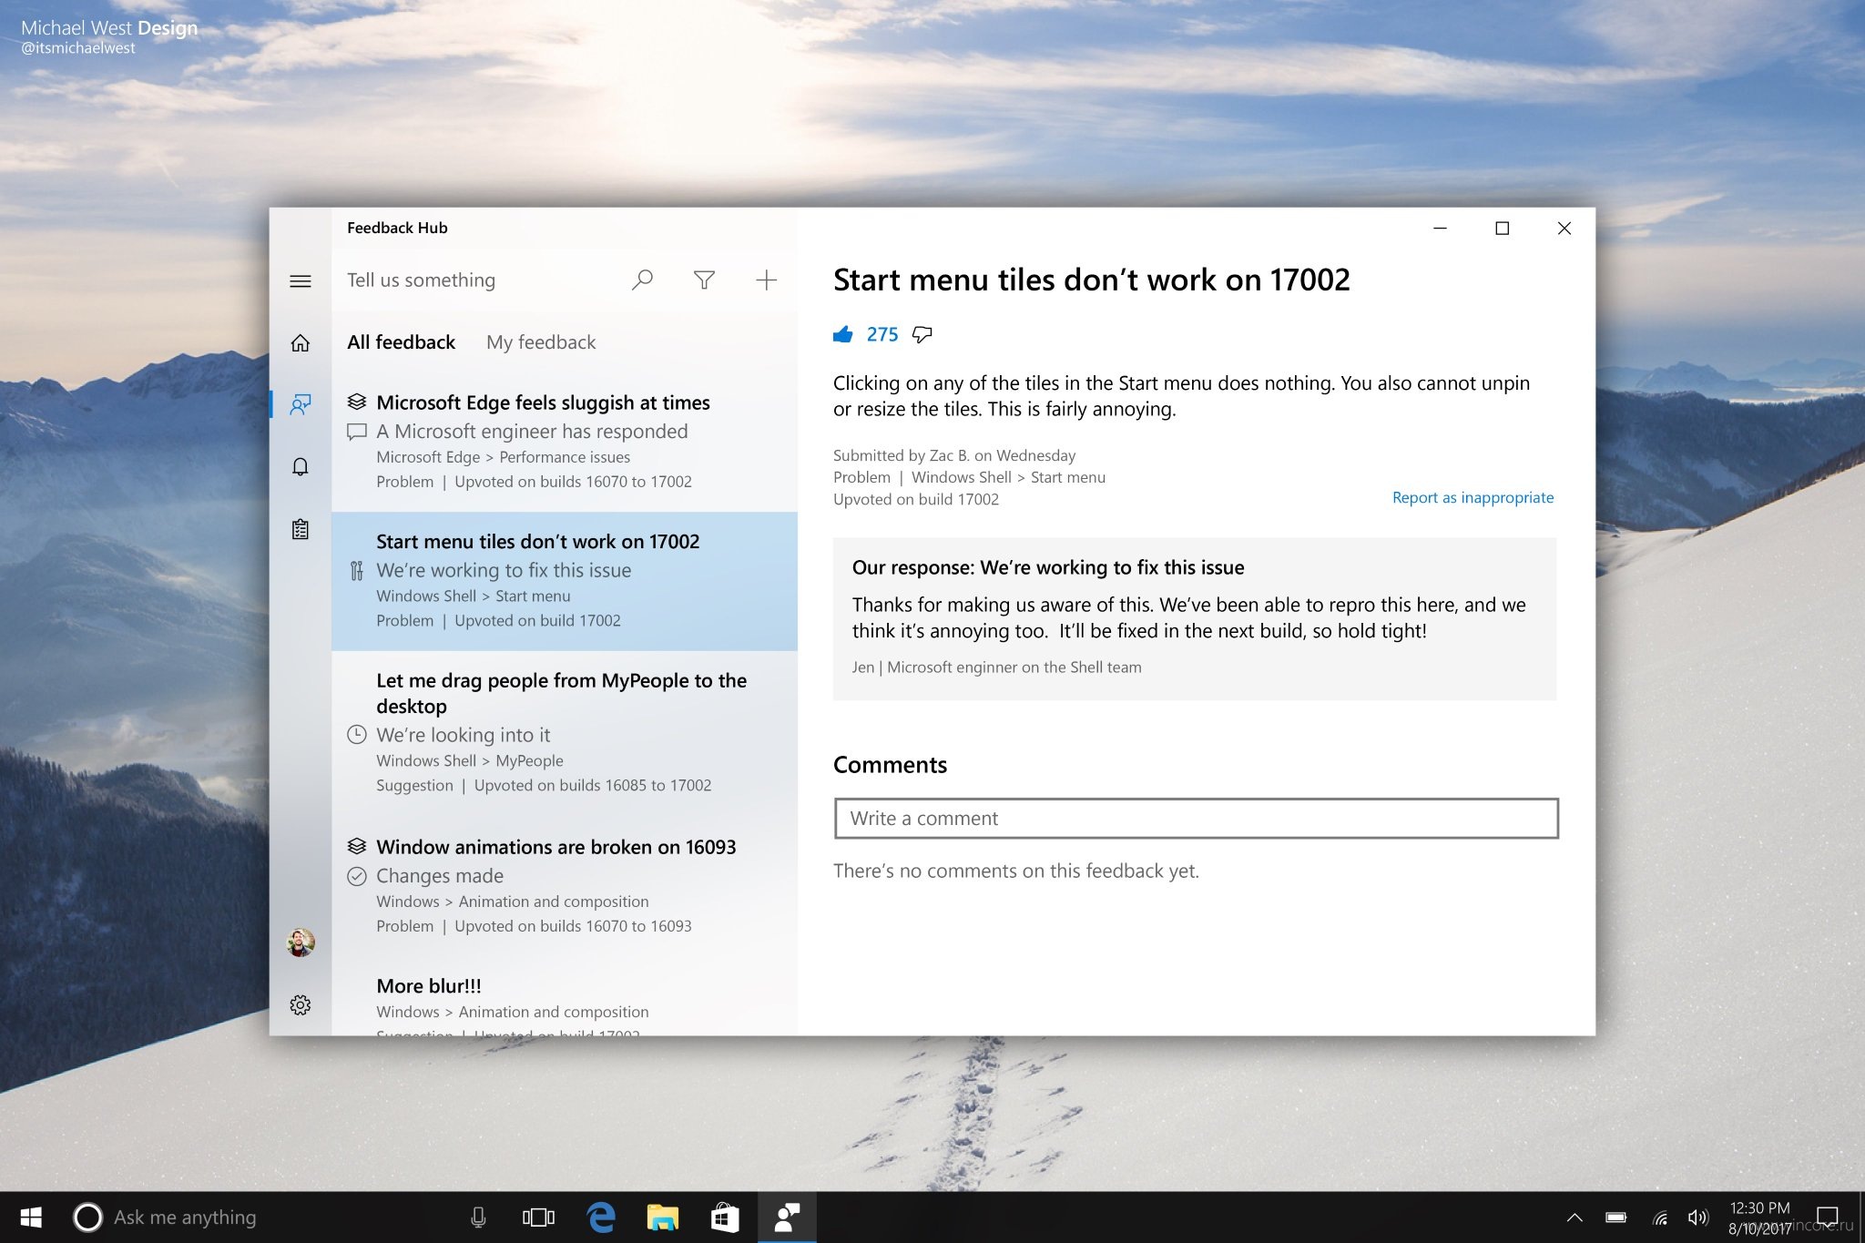Open the Quests clipboard icon
The height and width of the screenshot is (1243, 1865).
pos(301,529)
